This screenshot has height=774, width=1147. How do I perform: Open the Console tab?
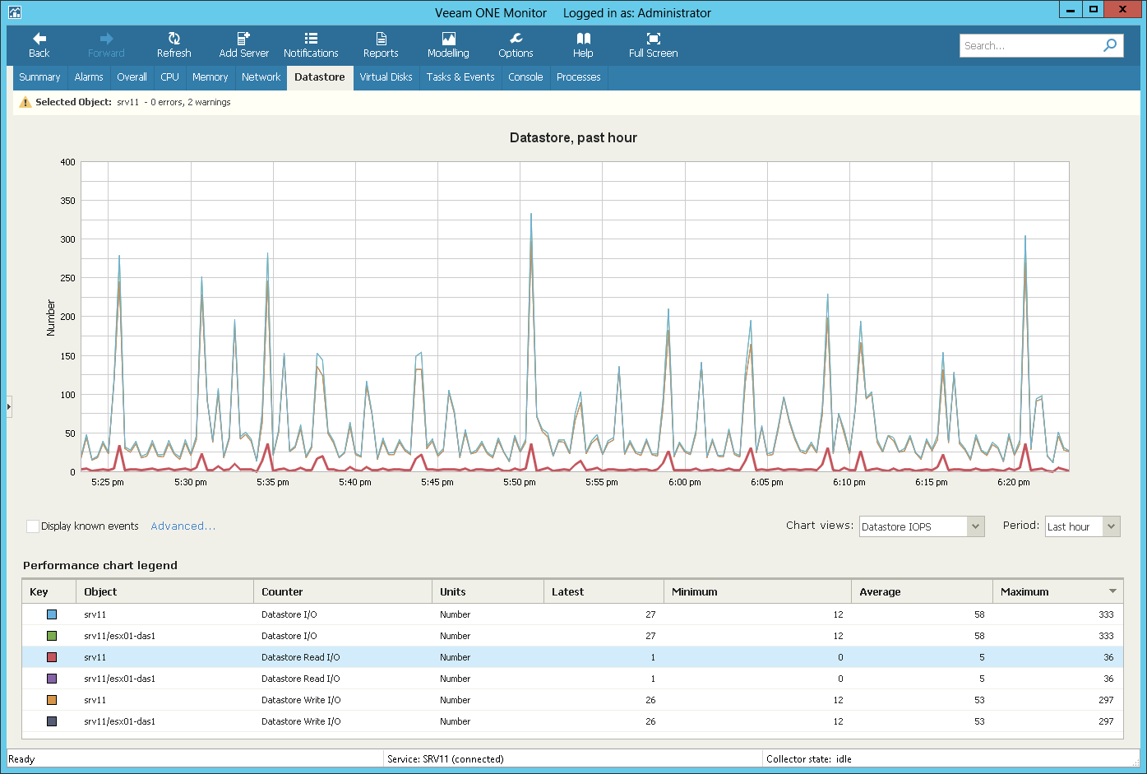point(525,77)
